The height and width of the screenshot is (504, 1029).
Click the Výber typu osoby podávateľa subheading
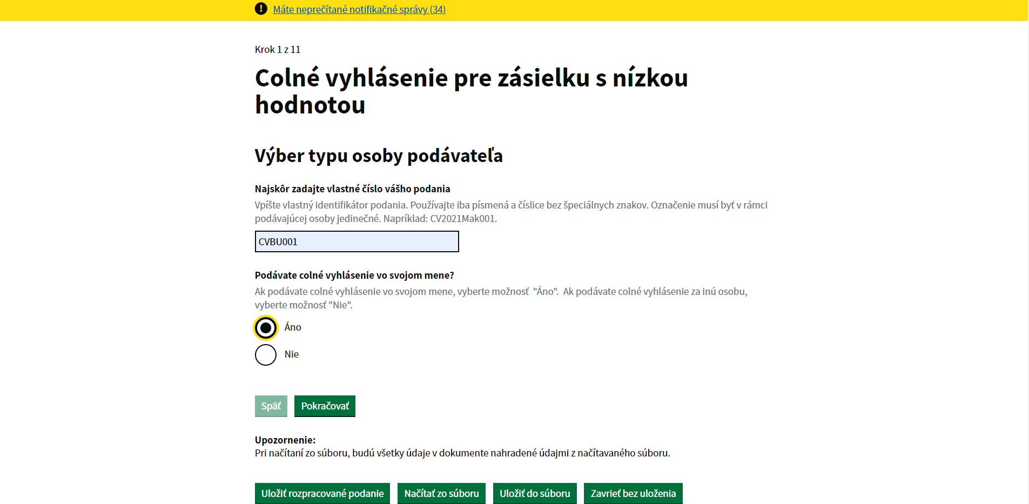(379, 156)
